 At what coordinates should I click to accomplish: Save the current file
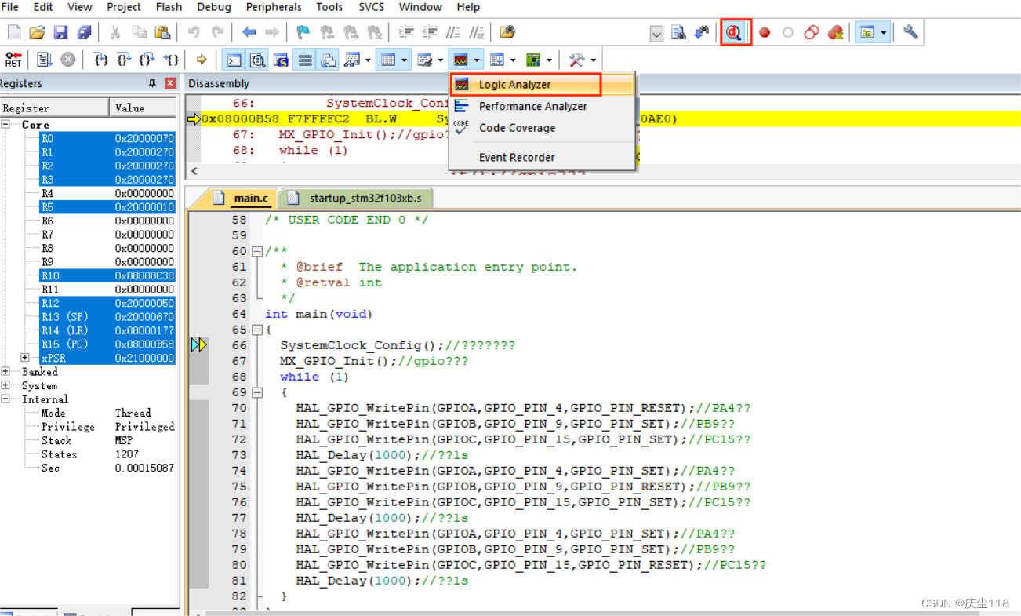click(x=60, y=32)
